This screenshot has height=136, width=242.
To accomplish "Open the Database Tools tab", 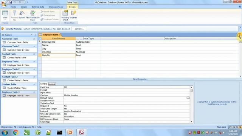I will click(56, 7).
